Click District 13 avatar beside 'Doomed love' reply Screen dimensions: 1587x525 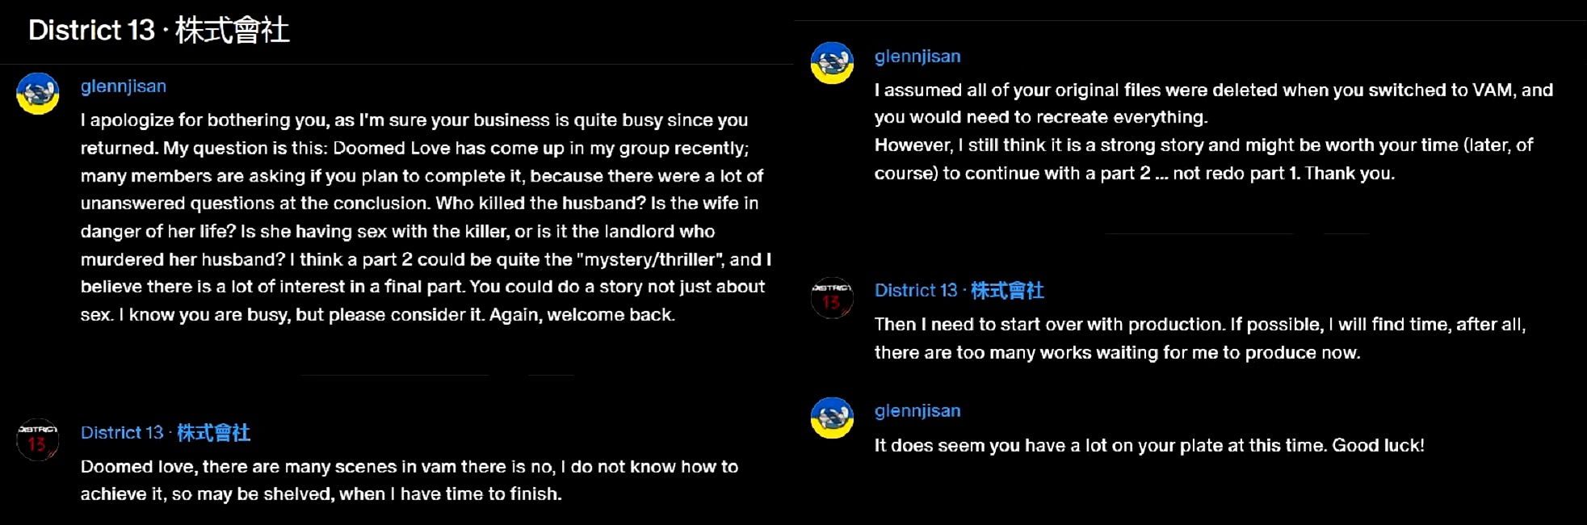[38, 440]
